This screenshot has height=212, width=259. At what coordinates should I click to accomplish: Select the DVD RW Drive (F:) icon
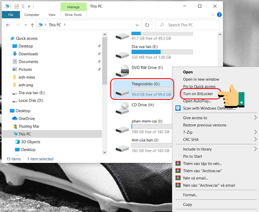[x=122, y=71]
